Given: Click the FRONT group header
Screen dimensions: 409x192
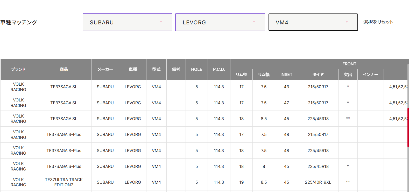Looking at the screenshot, I should pos(349,64).
